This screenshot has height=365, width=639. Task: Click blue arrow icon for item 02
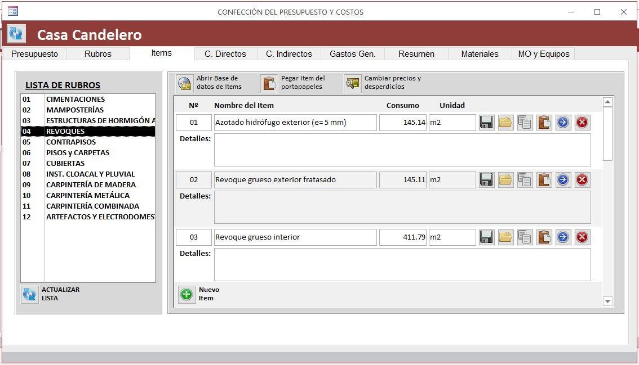click(x=563, y=180)
